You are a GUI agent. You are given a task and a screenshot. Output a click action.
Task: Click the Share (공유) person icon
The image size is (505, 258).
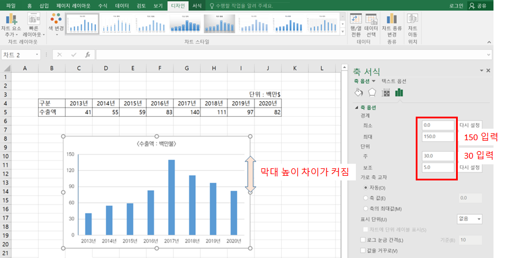(472, 6)
